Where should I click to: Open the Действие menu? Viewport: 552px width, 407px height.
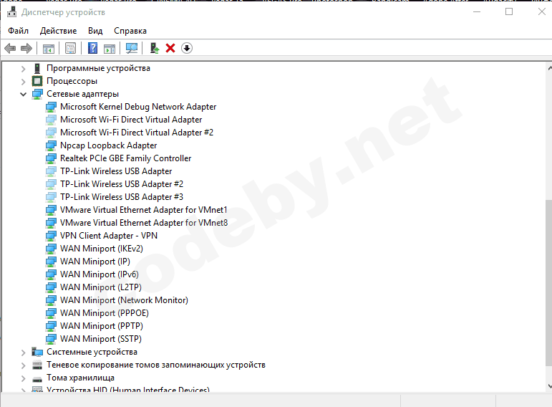tap(58, 31)
